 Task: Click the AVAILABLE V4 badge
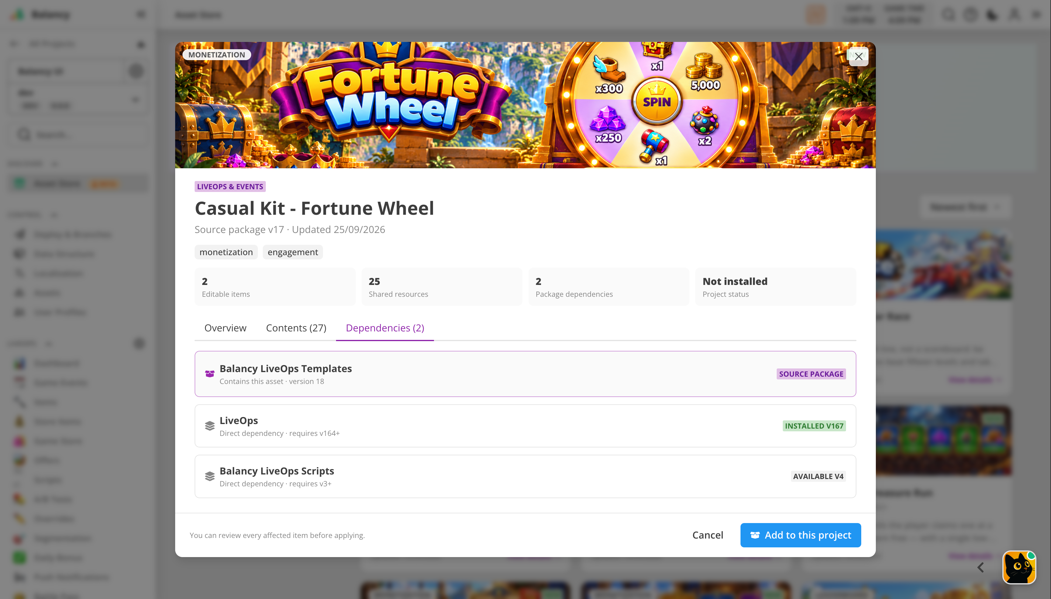(818, 476)
